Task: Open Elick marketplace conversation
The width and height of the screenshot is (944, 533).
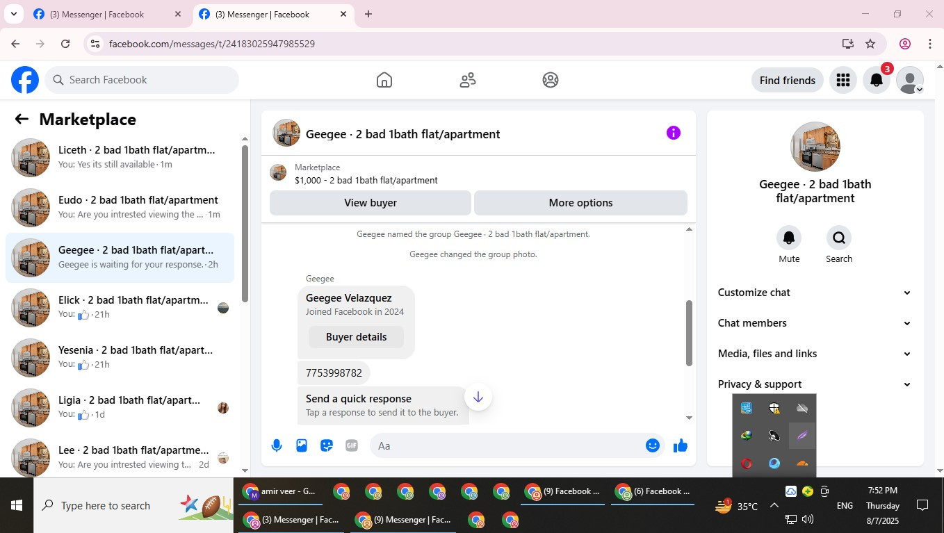Action: (120, 307)
